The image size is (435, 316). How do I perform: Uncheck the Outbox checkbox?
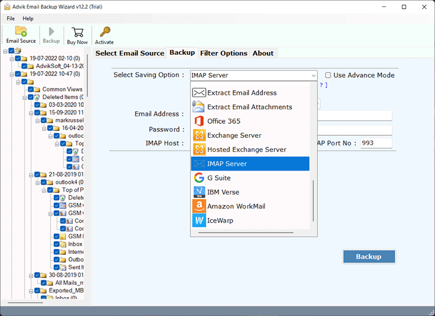click(x=57, y=260)
